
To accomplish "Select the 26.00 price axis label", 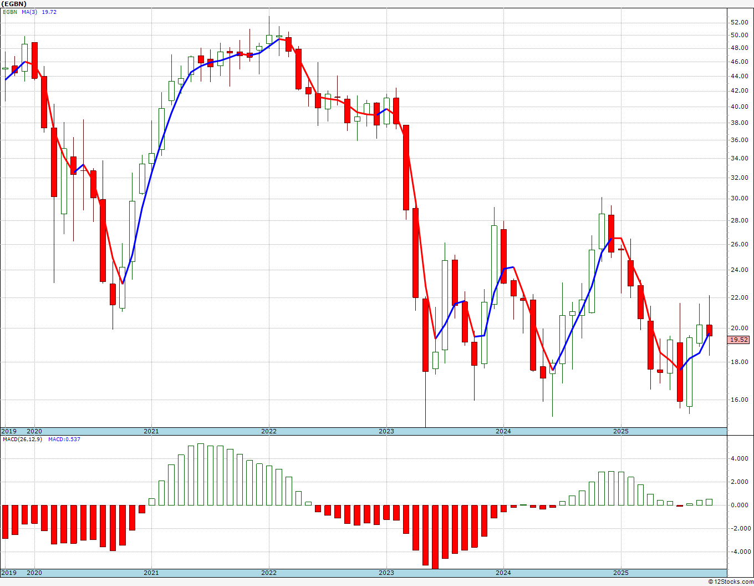I will point(740,244).
